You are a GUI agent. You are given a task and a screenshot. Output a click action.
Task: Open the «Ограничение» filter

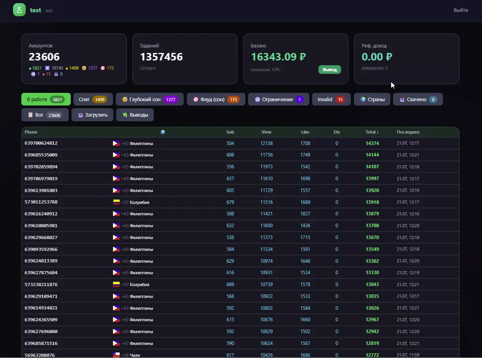click(279, 99)
